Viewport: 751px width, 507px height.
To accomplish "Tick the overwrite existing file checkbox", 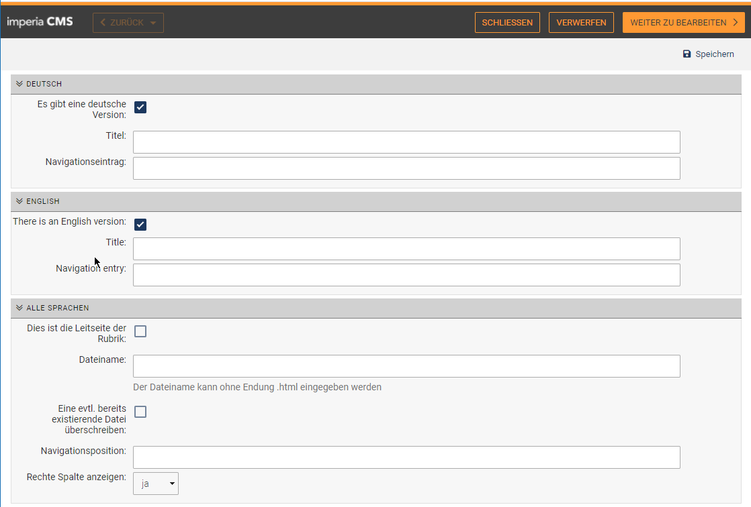I will 140,412.
